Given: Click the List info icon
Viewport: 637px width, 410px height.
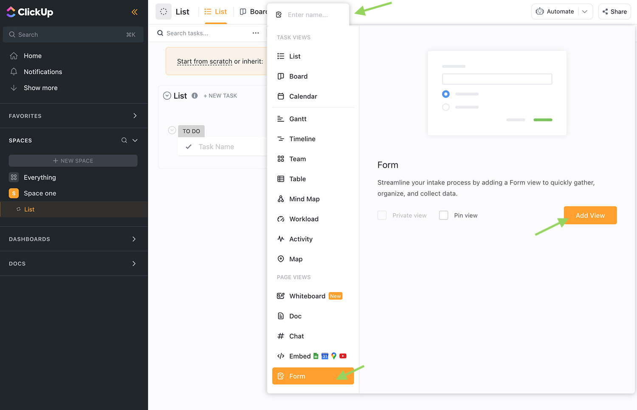Looking at the screenshot, I should 194,95.
